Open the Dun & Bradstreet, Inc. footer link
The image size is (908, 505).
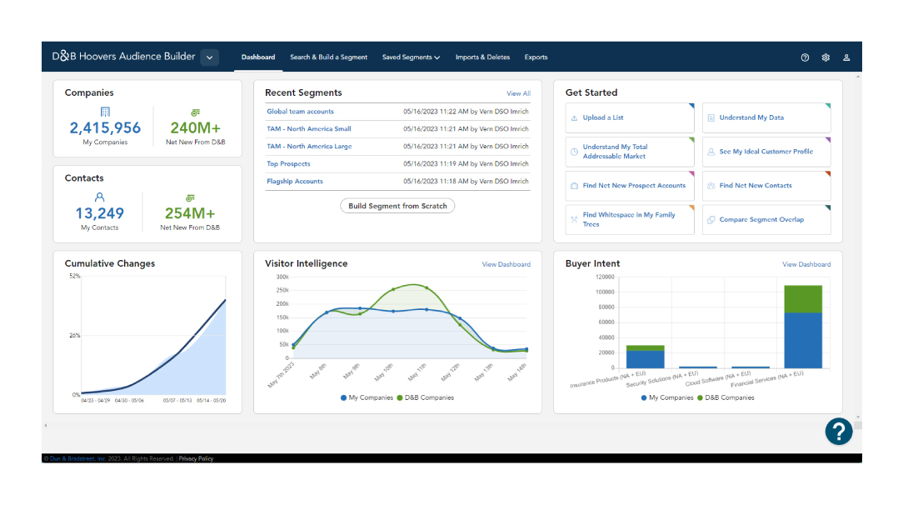(x=77, y=458)
